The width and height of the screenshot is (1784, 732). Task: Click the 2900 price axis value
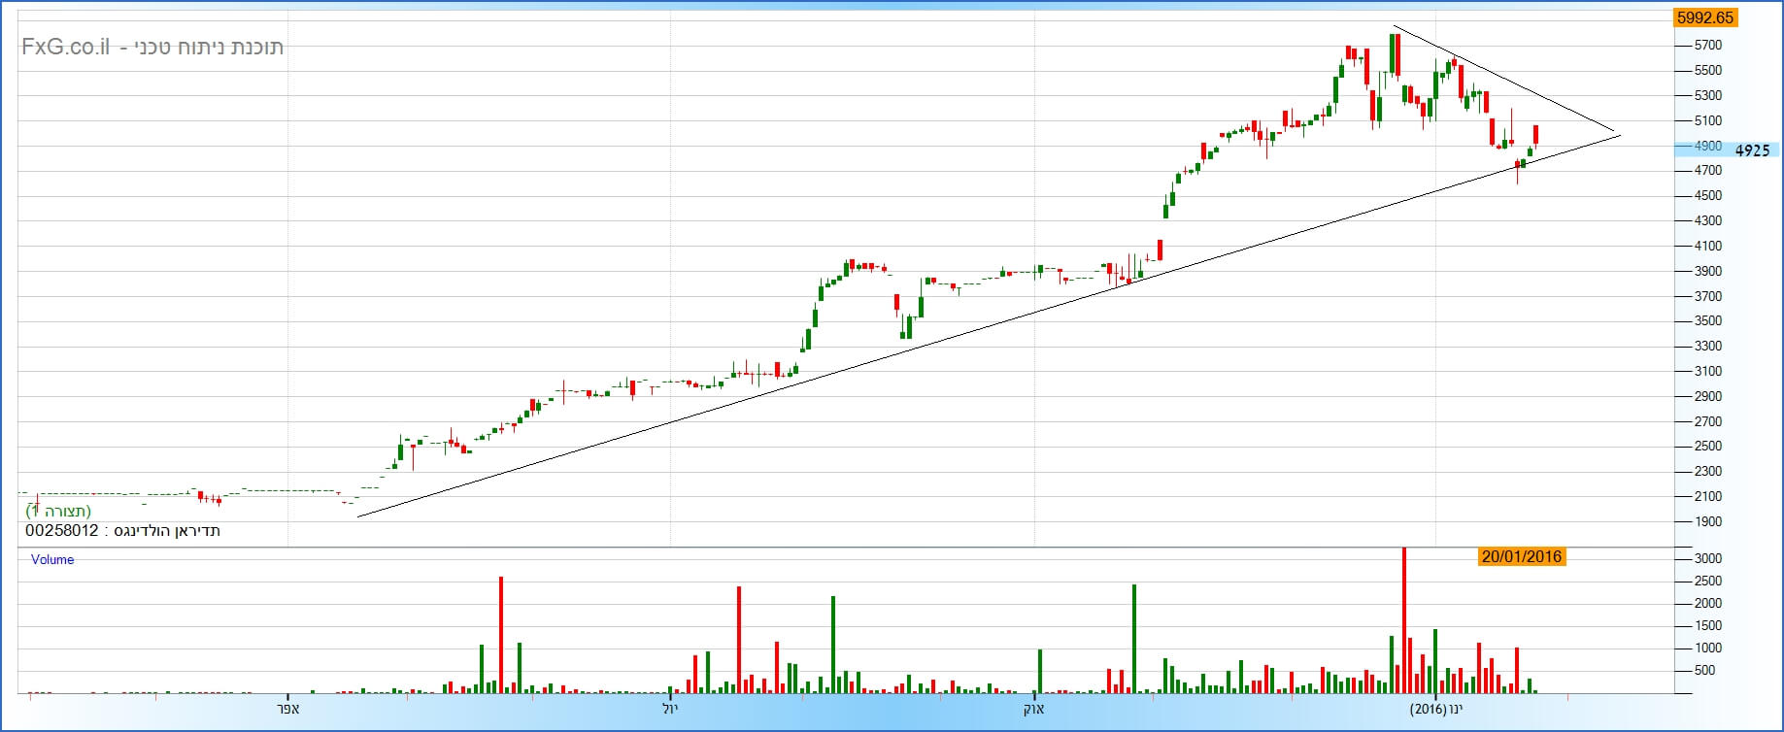(1707, 397)
